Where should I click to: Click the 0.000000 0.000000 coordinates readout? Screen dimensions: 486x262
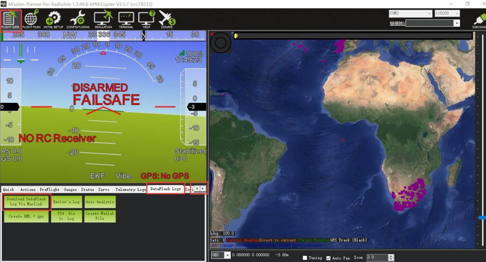251,255
